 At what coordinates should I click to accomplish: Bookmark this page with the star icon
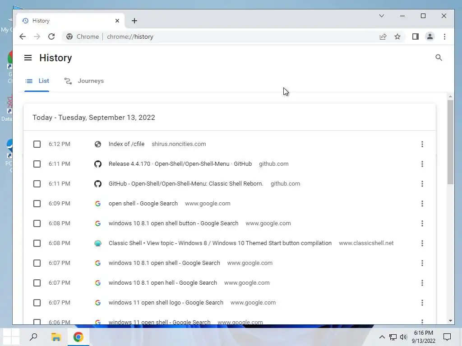coord(397,36)
